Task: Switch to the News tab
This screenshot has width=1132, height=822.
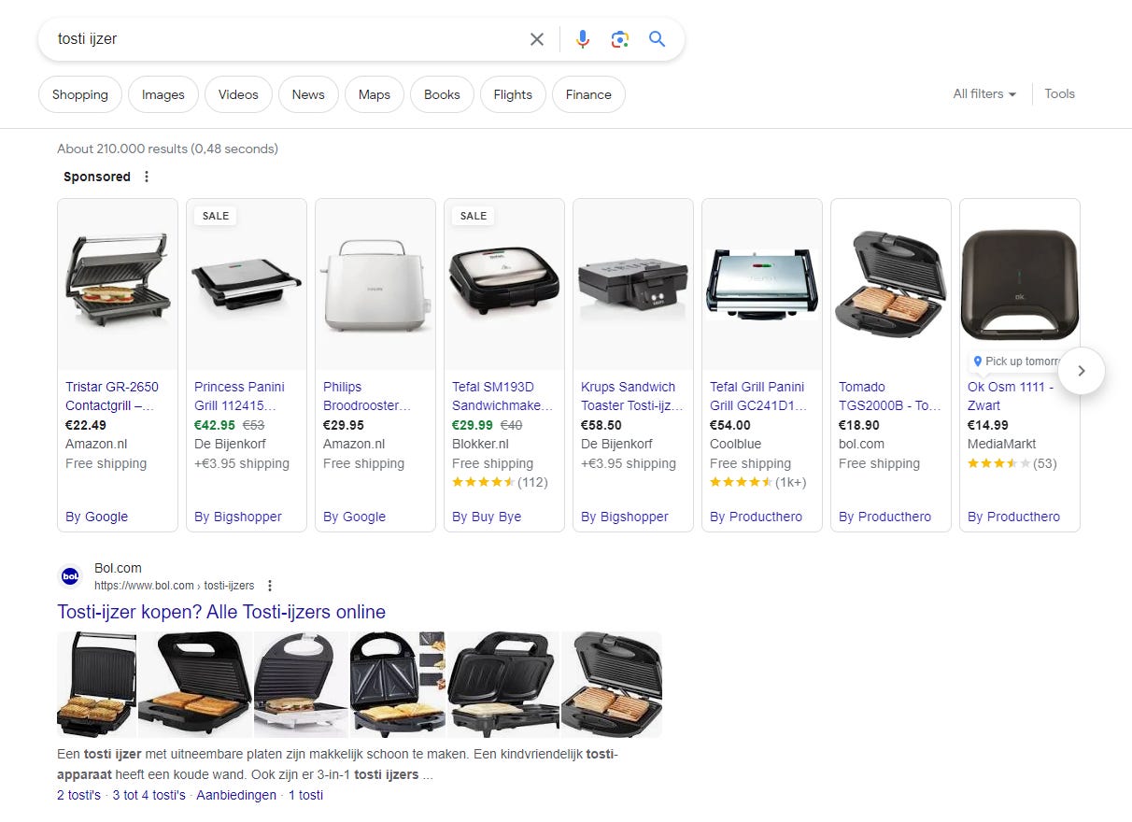Action: [x=308, y=94]
